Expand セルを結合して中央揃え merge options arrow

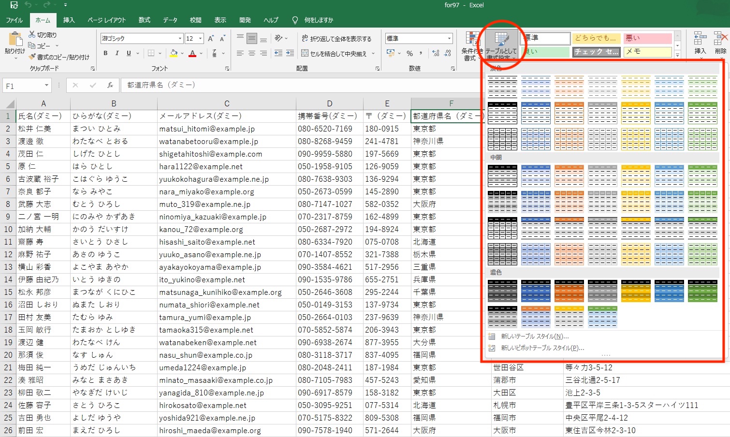(x=373, y=53)
